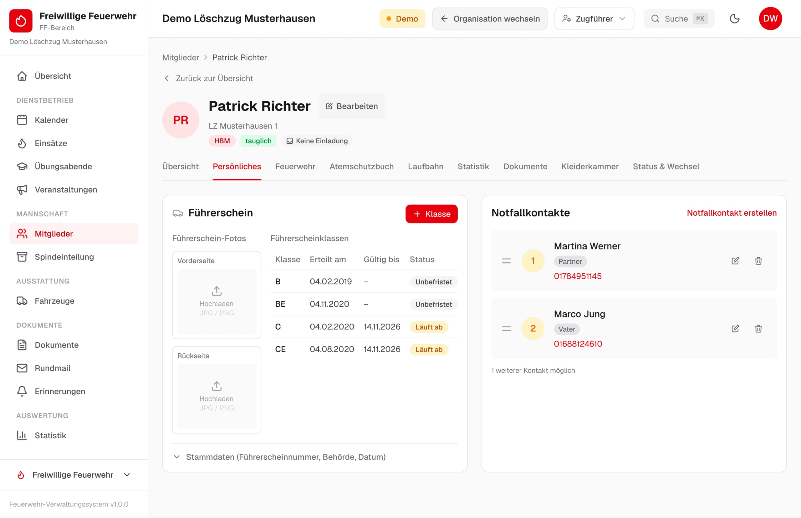Open Einsätze in the sidebar
The height and width of the screenshot is (518, 801).
(74, 143)
